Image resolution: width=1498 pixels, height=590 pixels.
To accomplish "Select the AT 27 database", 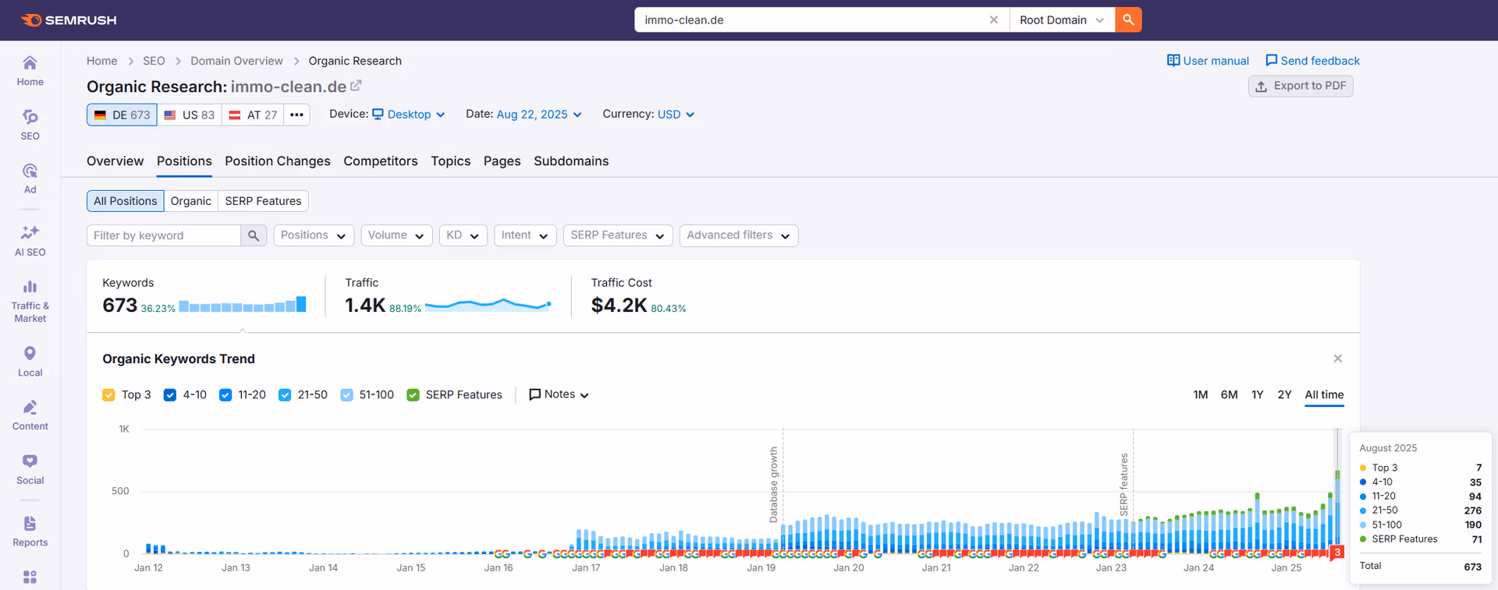I will click(253, 115).
